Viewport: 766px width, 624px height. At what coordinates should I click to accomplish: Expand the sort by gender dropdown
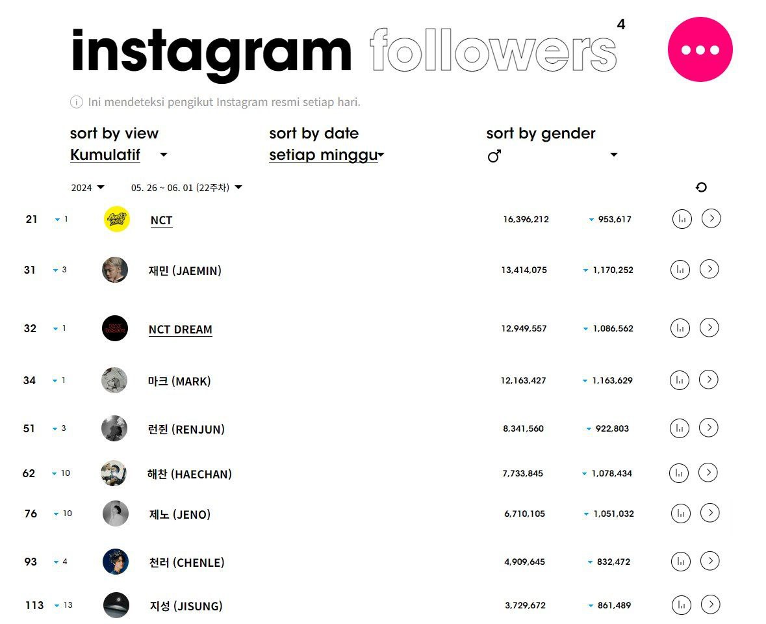(x=613, y=155)
